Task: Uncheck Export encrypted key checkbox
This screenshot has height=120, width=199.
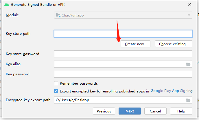Action: tap(56, 91)
